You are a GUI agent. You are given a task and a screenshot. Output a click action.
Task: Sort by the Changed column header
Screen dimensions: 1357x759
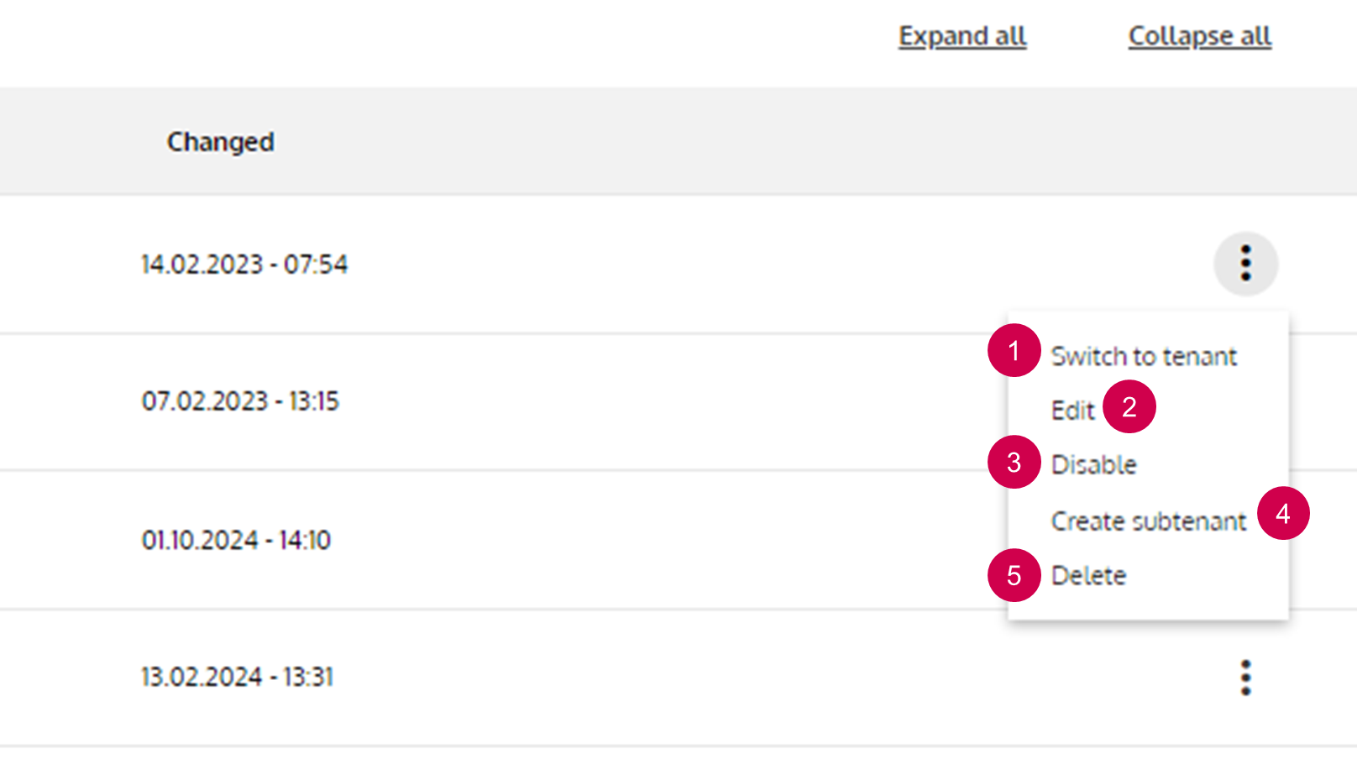tap(220, 142)
